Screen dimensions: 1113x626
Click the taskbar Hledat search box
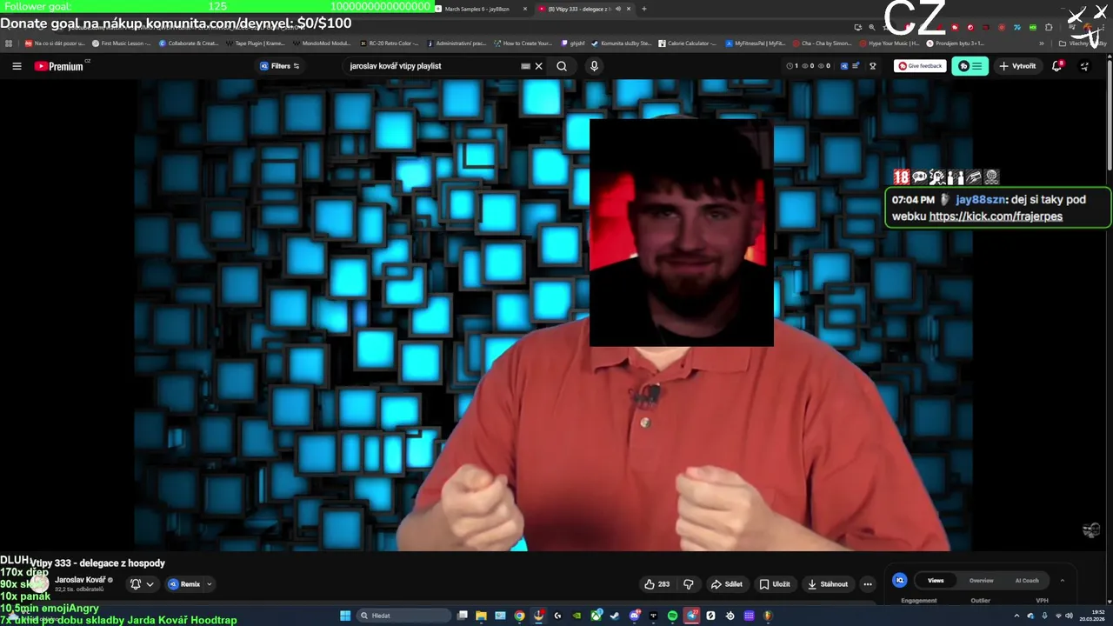tap(403, 616)
